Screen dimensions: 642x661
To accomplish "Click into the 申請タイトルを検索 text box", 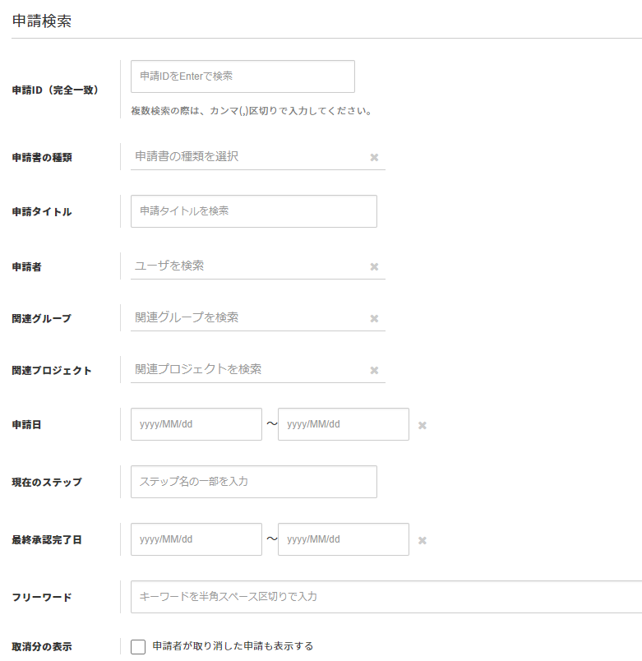I will [x=253, y=211].
